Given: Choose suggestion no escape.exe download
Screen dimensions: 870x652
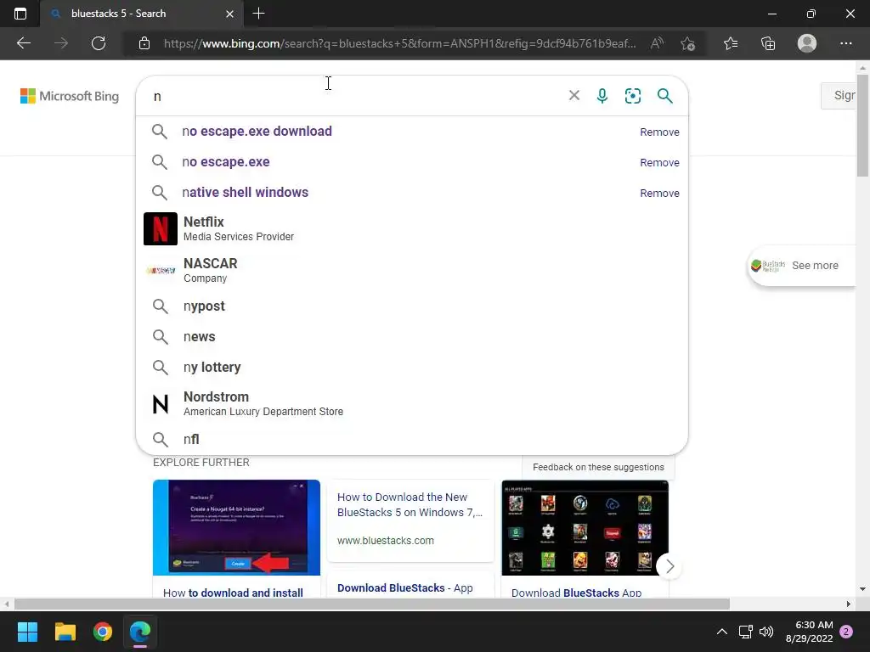Looking at the screenshot, I should (412, 132).
